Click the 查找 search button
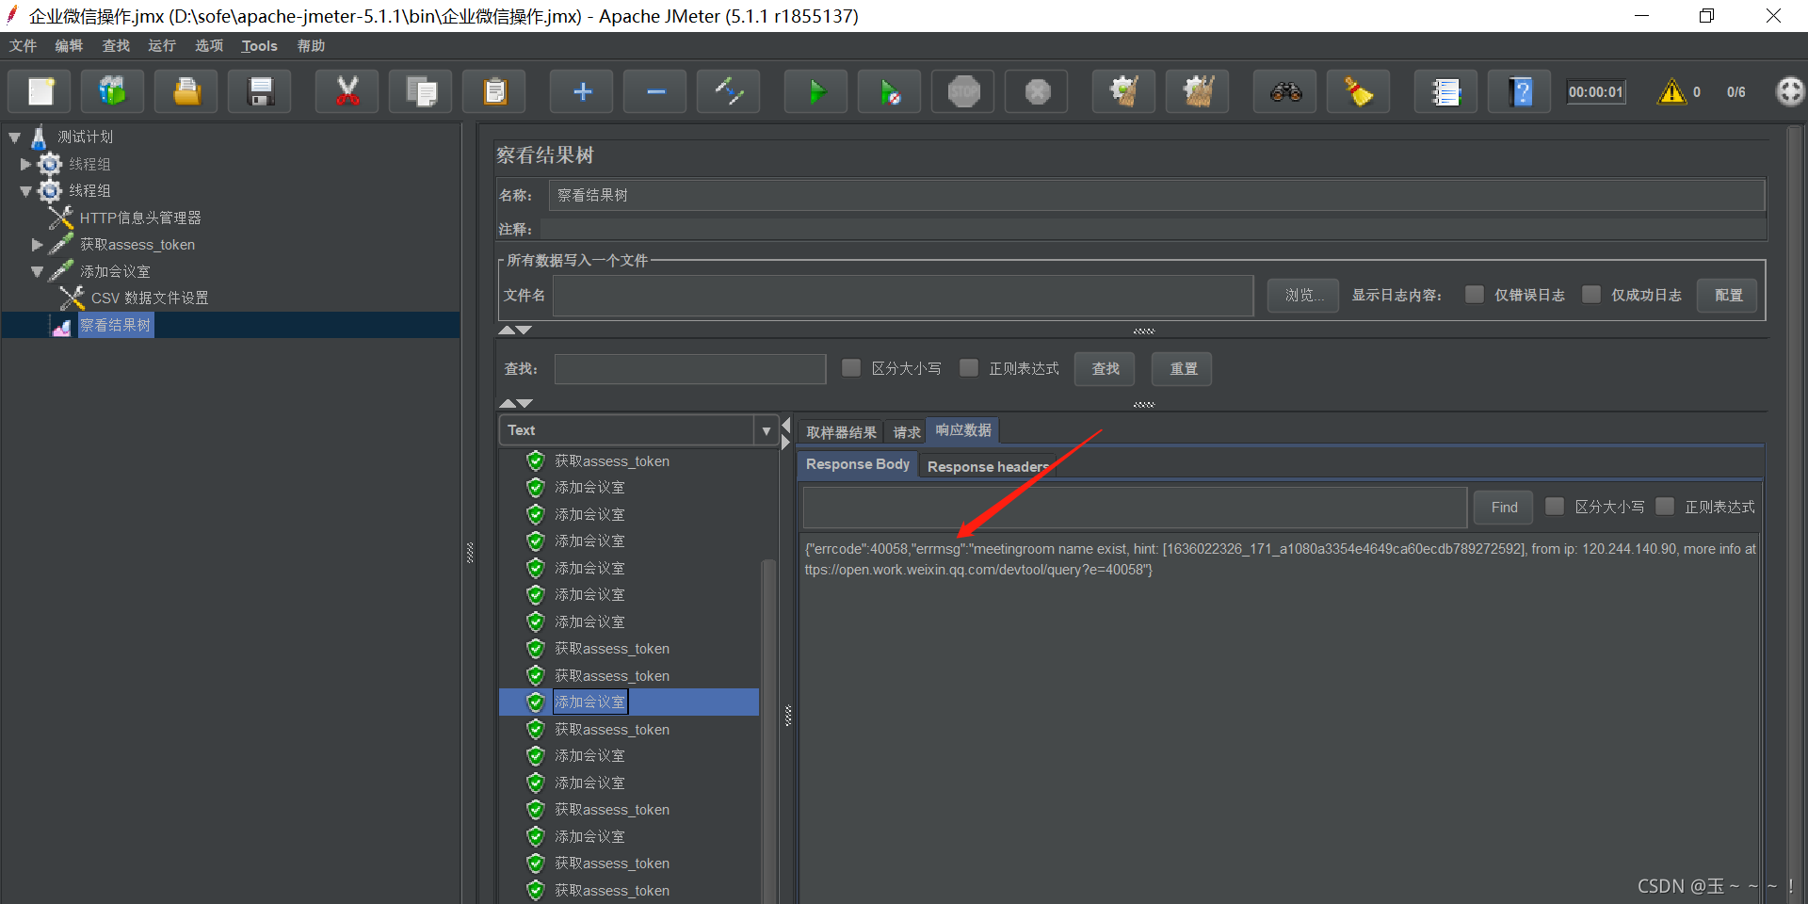The height and width of the screenshot is (904, 1808). 1106,368
